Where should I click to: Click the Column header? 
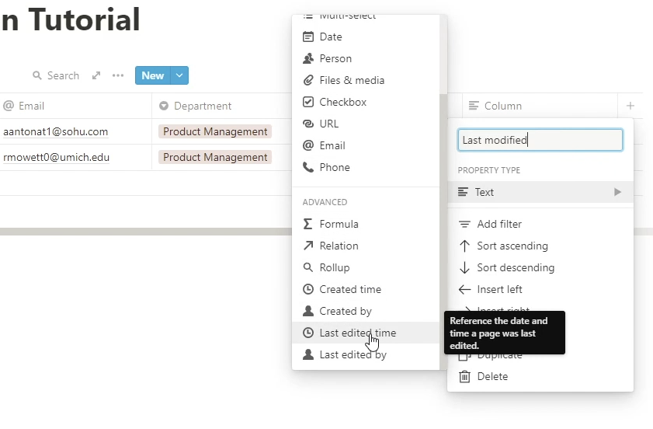tap(540, 106)
